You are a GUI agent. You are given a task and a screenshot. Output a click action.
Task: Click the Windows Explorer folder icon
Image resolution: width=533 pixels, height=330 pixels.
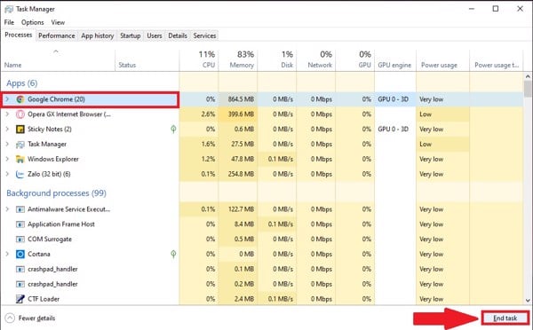click(x=20, y=159)
